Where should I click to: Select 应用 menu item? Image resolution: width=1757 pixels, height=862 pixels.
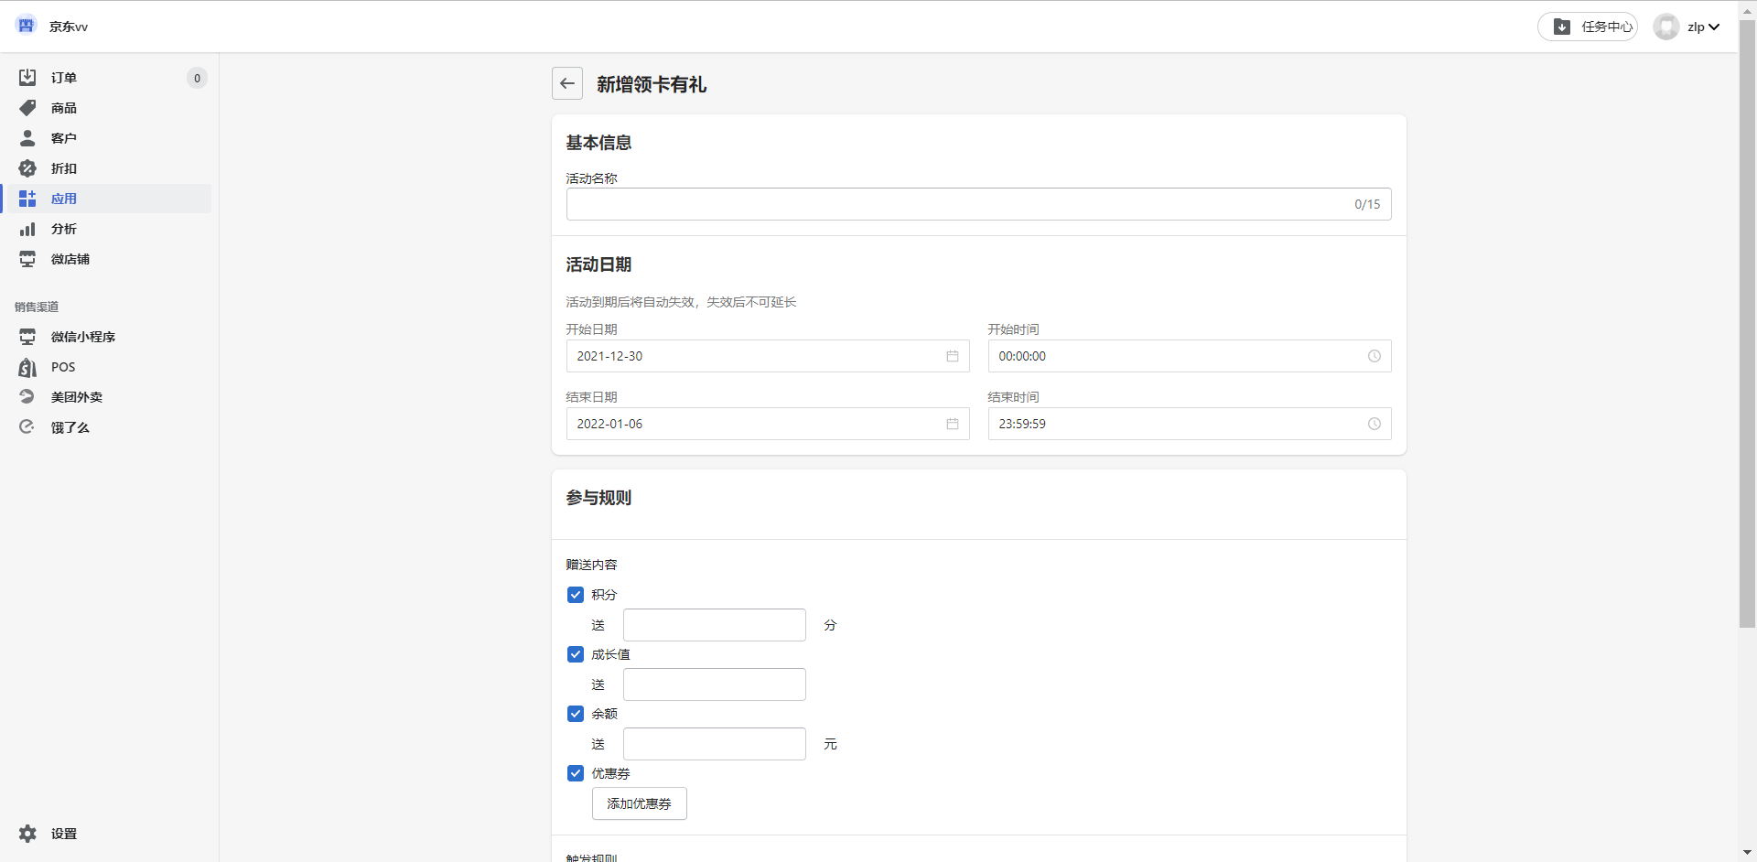click(109, 199)
